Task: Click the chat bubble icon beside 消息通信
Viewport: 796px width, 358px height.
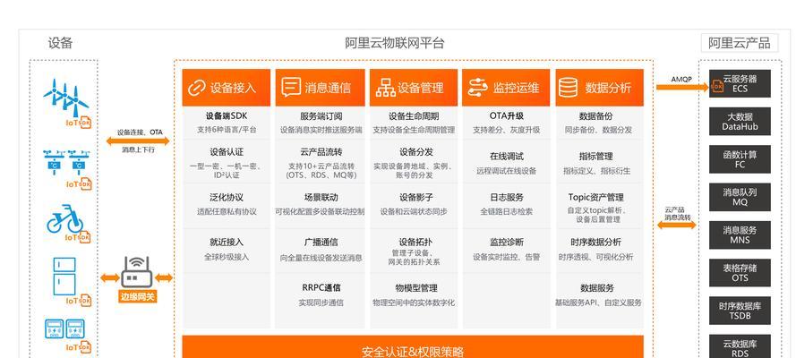Action: pyautogui.click(x=291, y=87)
